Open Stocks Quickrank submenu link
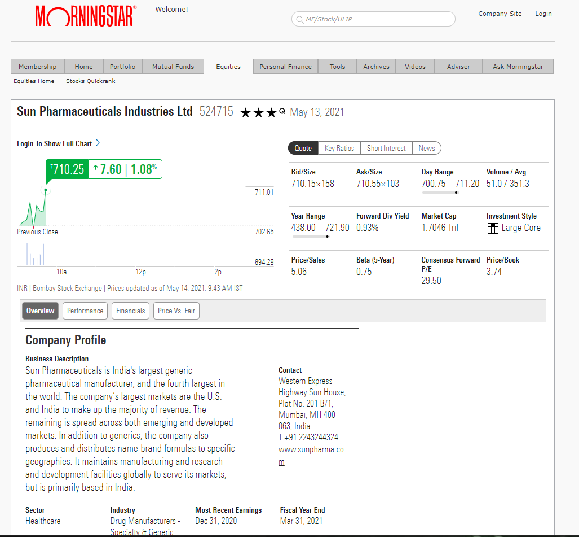The width and height of the screenshot is (579, 537). click(x=90, y=81)
